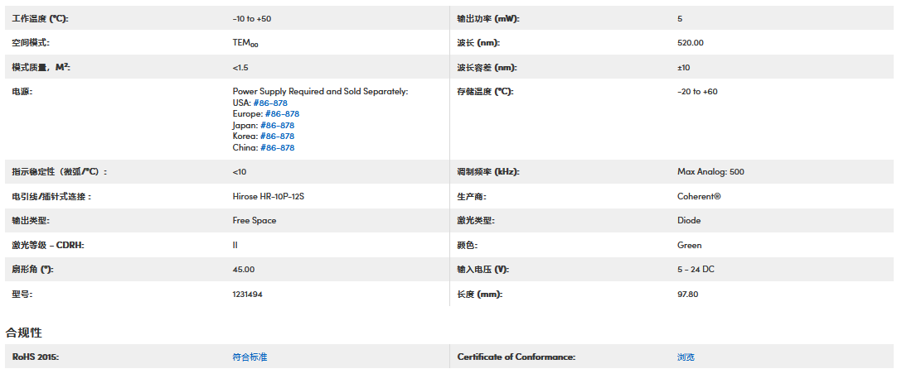Viewport: 897px width, 388px height.
Task: Open the China #86-878 power supply link
Action: coord(277,148)
